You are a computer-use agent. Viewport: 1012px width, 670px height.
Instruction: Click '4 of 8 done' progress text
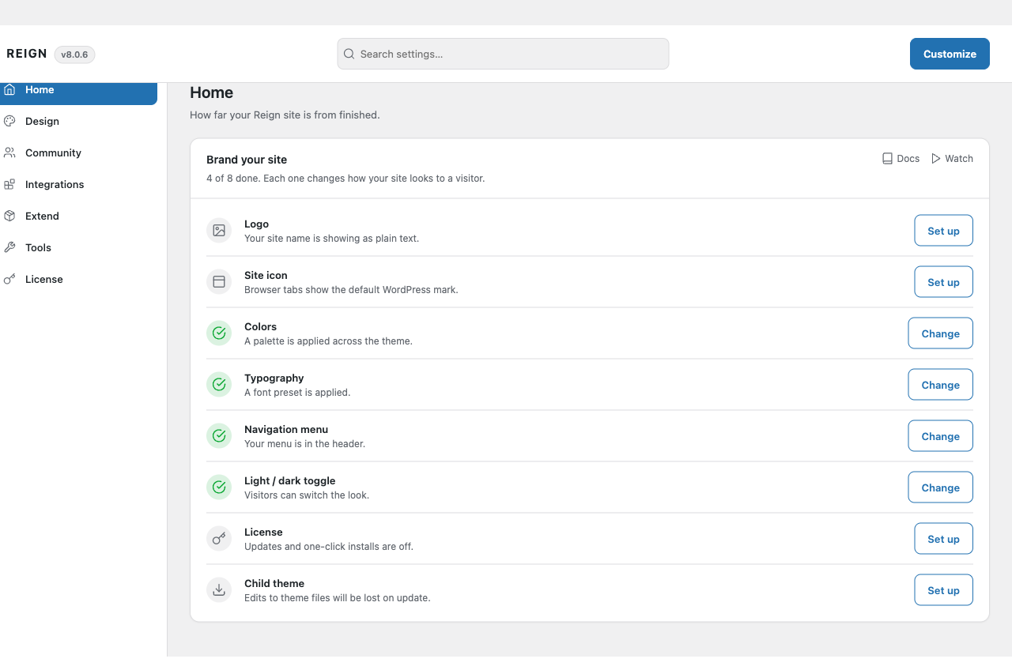(x=232, y=178)
